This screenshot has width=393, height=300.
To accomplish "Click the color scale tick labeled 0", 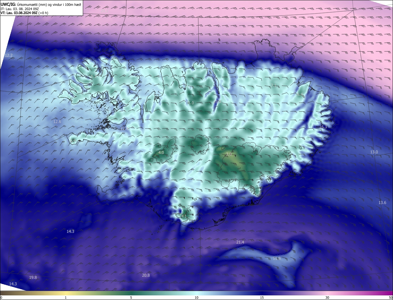I will [1, 298].
